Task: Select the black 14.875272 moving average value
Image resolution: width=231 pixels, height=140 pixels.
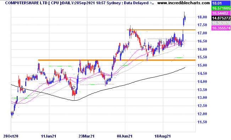Action: [221, 18]
